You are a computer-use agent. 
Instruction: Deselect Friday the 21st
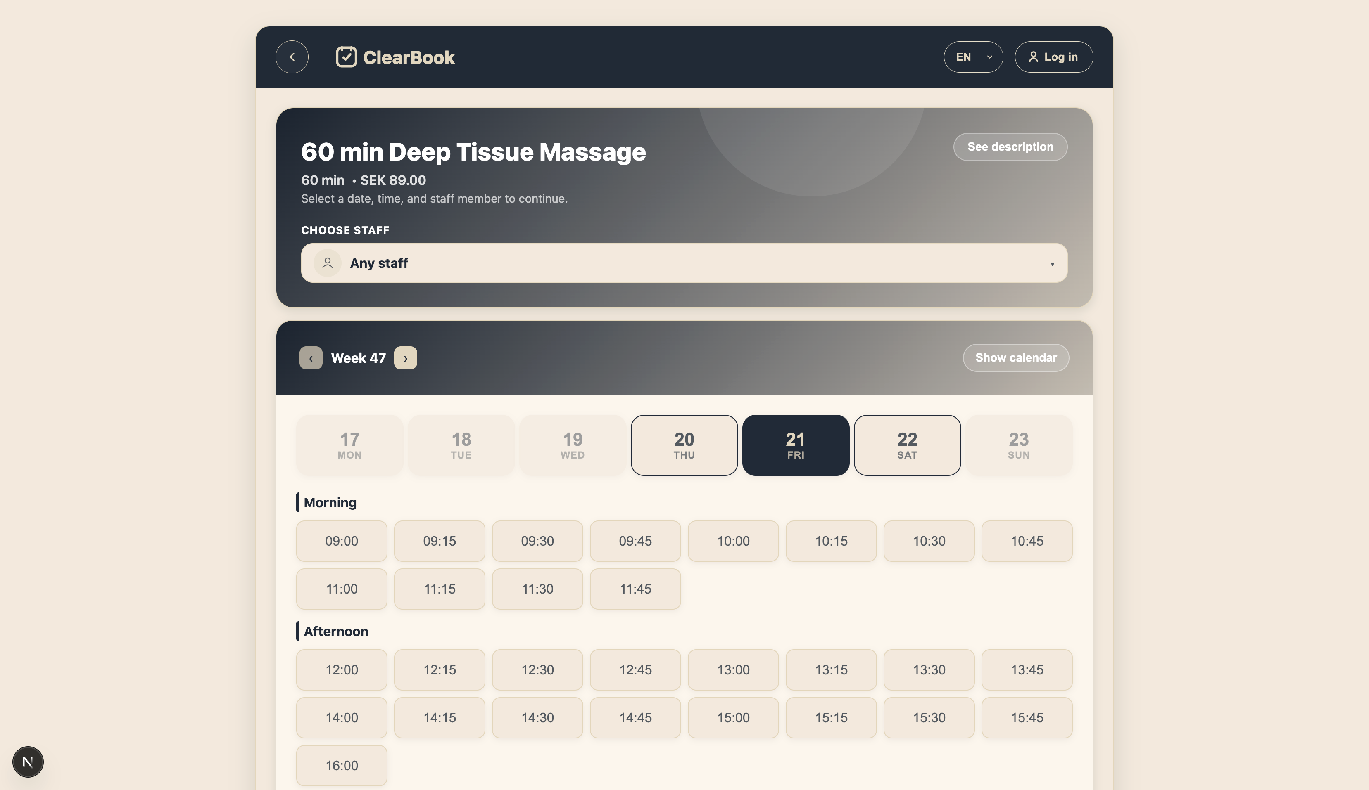click(x=795, y=445)
